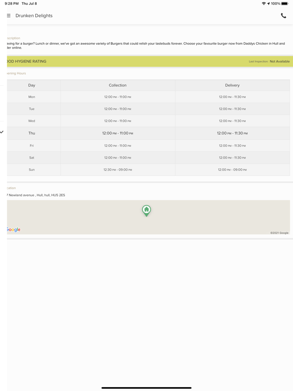Select the Sat row label

point(32,157)
